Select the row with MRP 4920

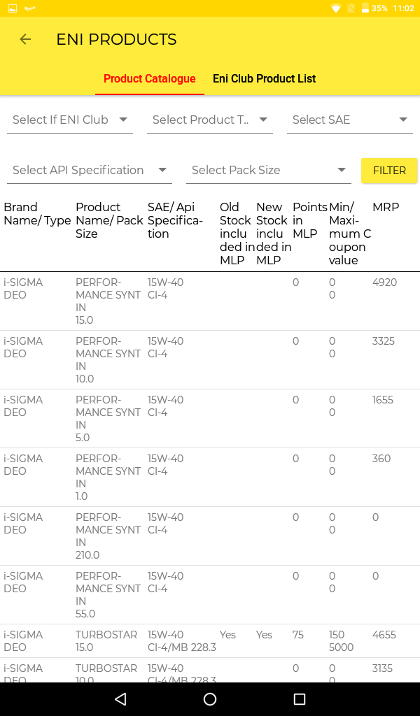tap(210, 301)
